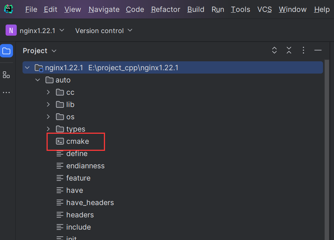Image resolution: width=334 pixels, height=240 pixels.
Task: Open the Version control dropdown
Action: [104, 30]
